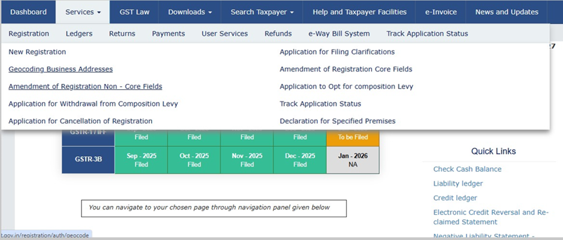Expand the Downloads dropdown

tap(190, 12)
